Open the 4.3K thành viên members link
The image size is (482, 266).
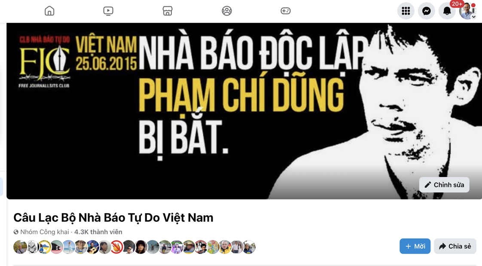98,232
